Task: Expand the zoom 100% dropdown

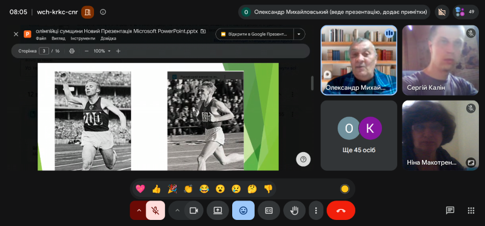Action: (x=102, y=51)
